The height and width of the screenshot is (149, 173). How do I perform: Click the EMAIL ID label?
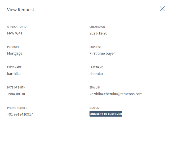click(x=95, y=87)
